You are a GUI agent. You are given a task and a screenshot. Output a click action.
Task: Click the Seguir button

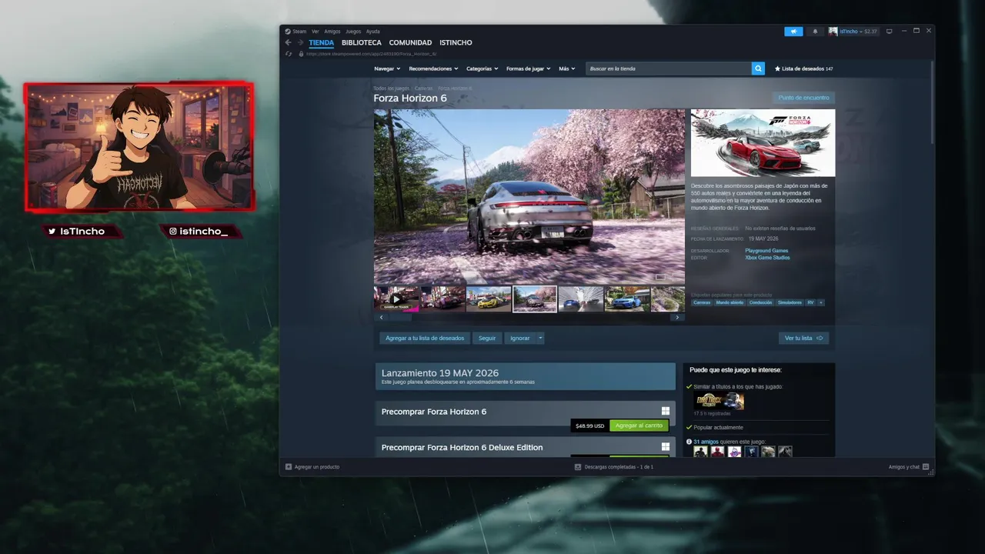pyautogui.click(x=487, y=338)
